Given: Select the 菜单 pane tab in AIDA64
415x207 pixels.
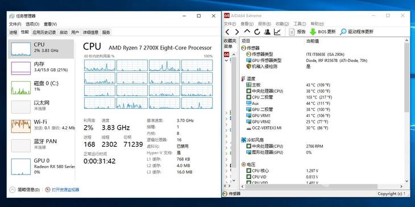Looking at the screenshot, I should pos(228,46).
